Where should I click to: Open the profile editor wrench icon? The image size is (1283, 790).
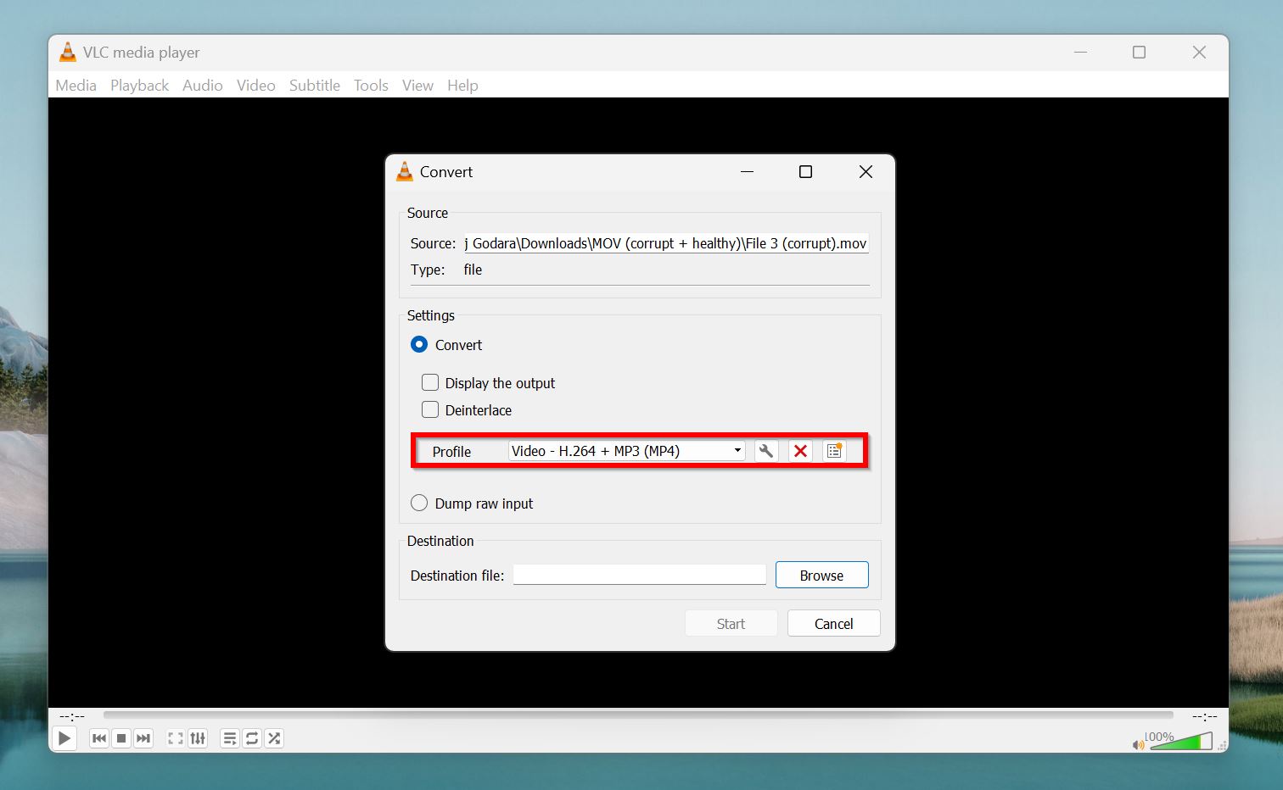(x=765, y=450)
